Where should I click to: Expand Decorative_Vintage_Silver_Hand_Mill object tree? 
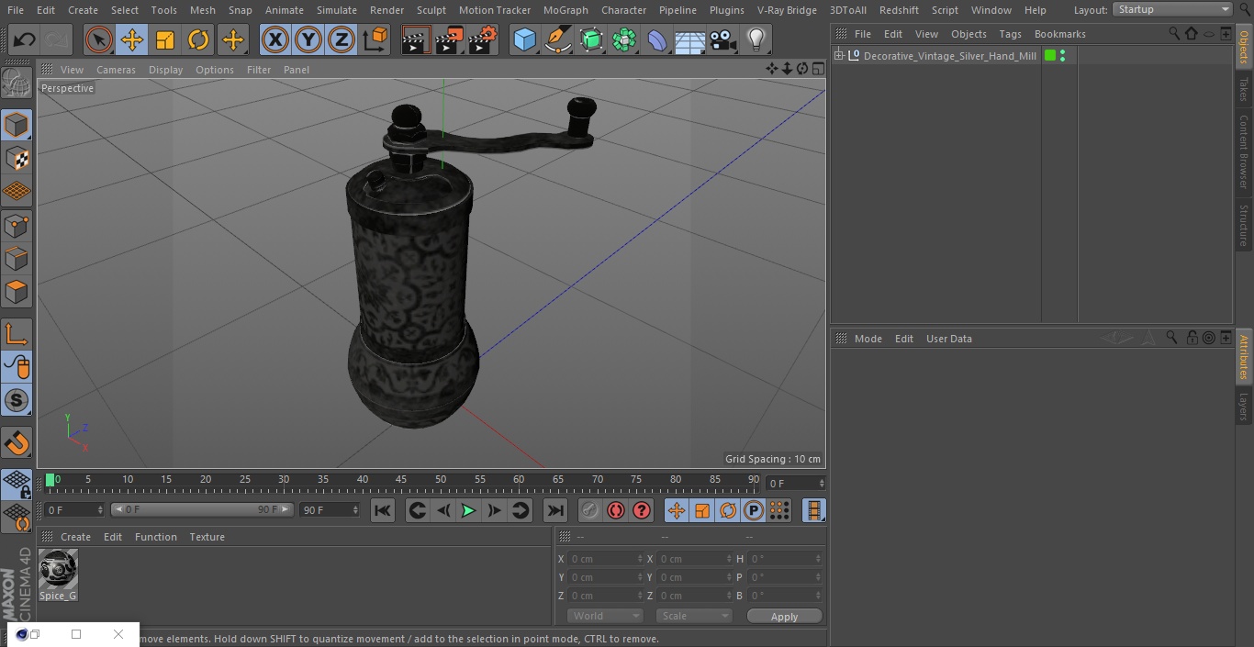tap(838, 56)
